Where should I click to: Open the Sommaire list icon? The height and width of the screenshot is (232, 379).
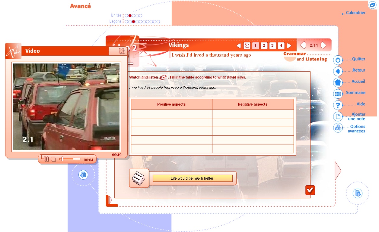(338, 94)
